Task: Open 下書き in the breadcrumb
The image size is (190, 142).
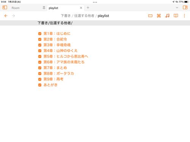Action: click(x=66, y=16)
